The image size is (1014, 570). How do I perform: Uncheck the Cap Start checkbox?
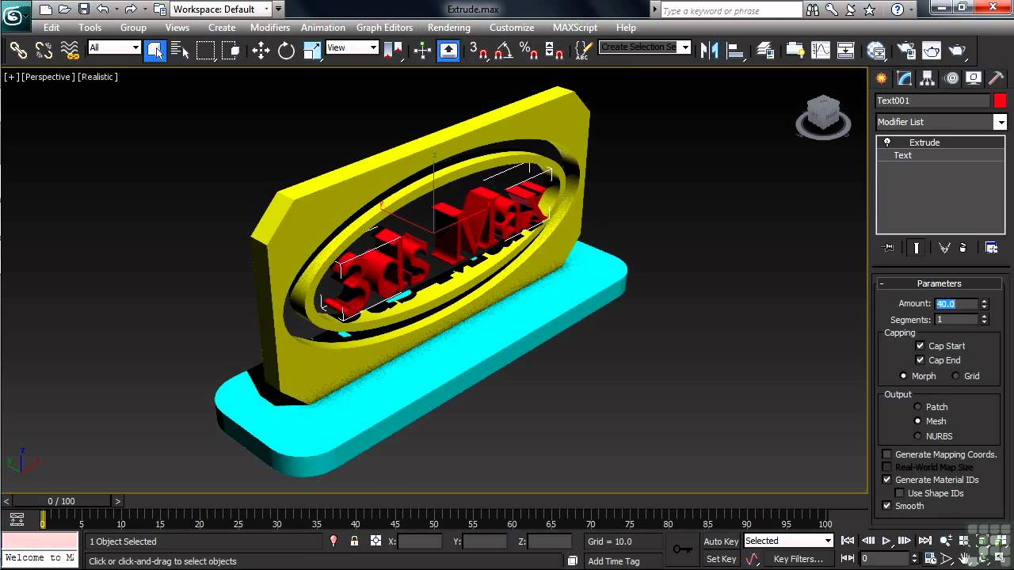pyautogui.click(x=921, y=346)
